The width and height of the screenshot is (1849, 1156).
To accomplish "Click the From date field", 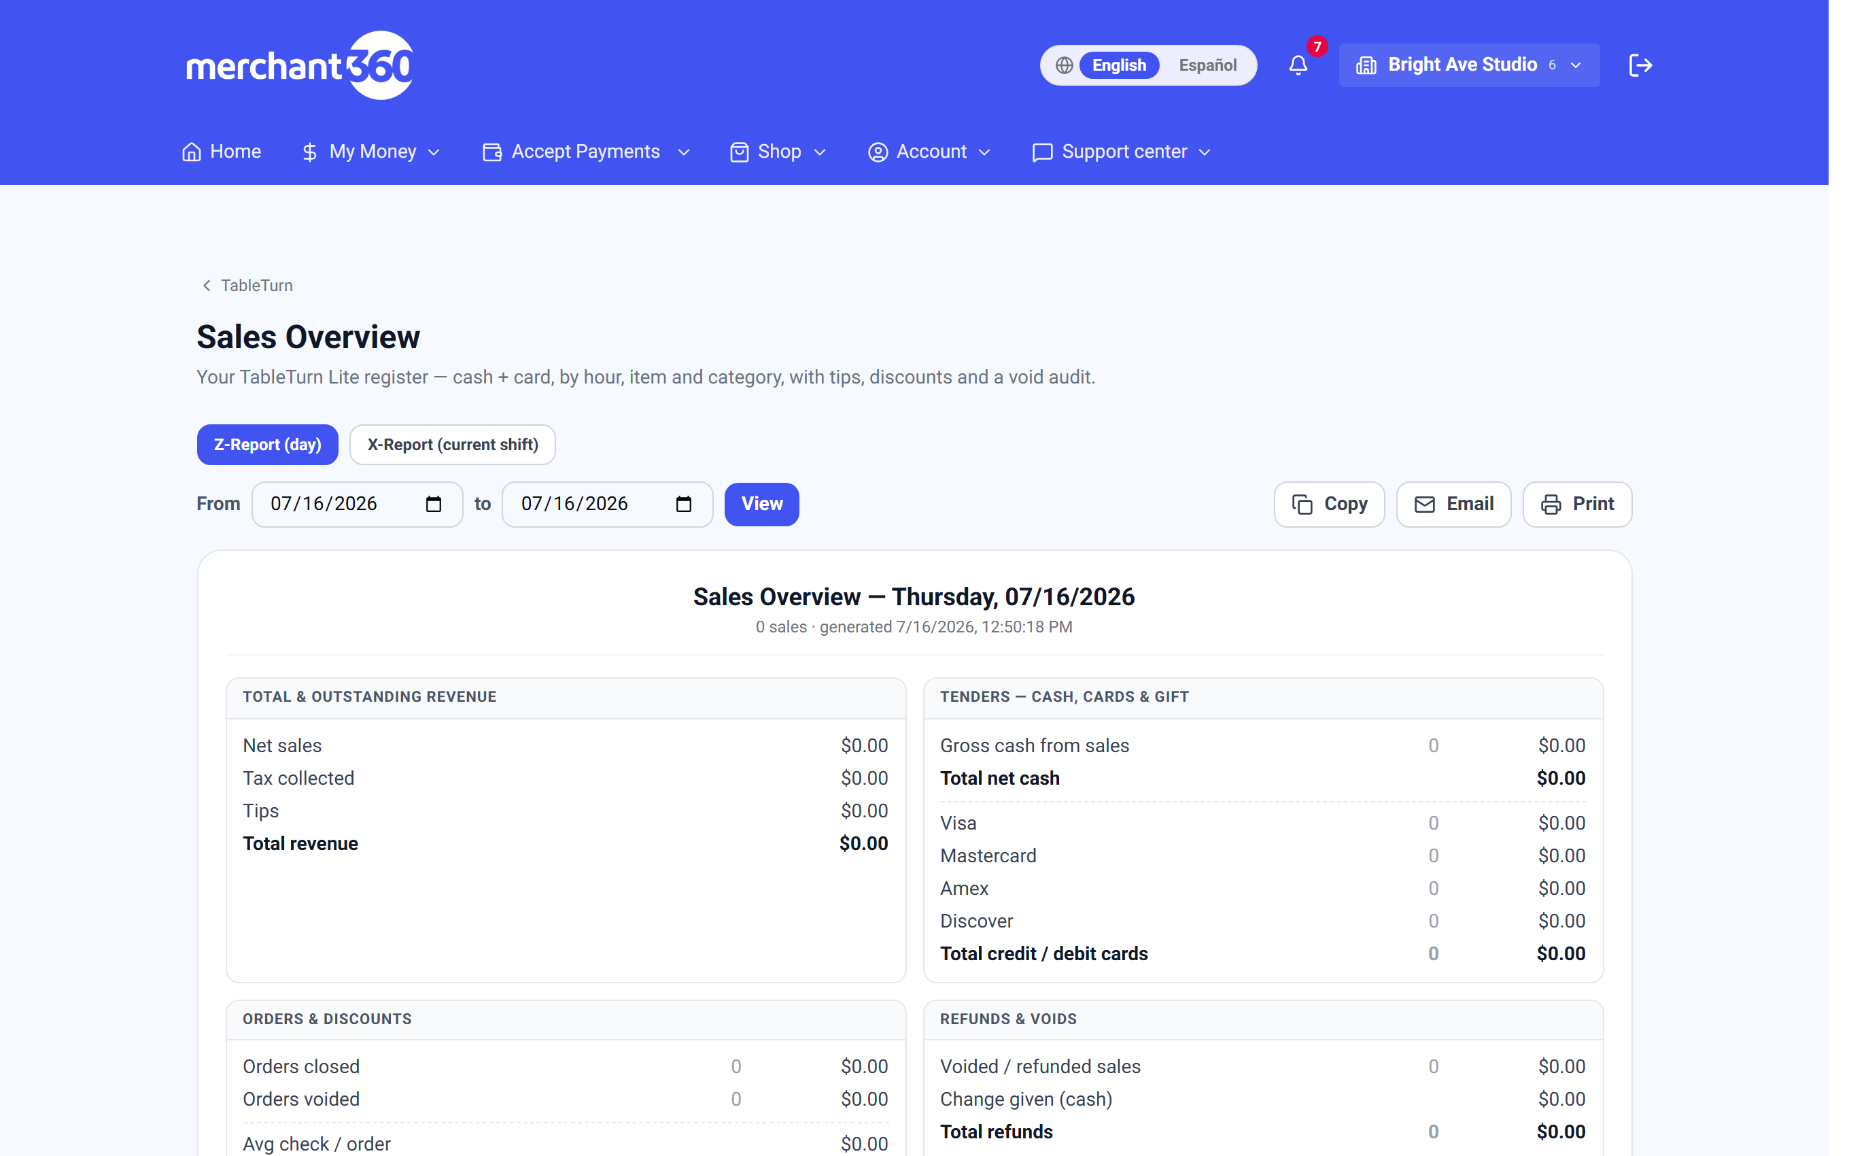I will pyautogui.click(x=358, y=505).
